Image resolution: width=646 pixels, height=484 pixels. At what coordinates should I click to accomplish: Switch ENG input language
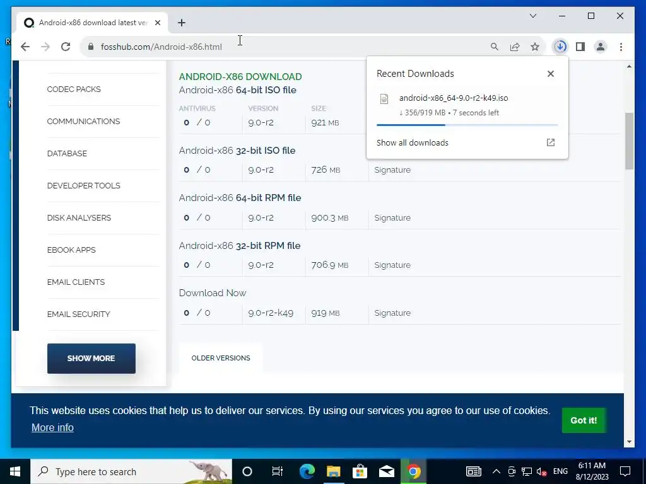pos(560,471)
